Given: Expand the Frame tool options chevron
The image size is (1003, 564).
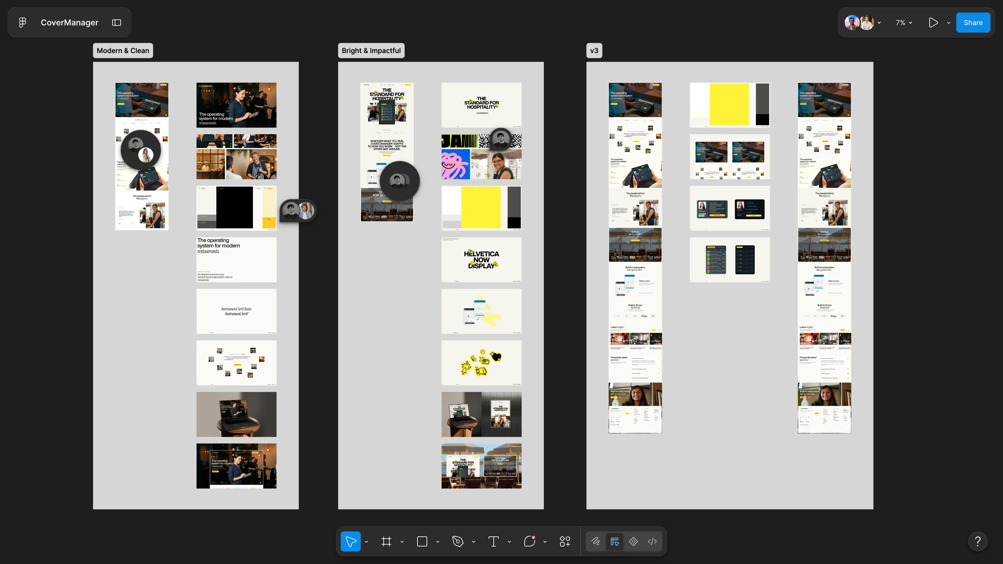Looking at the screenshot, I should click(402, 541).
